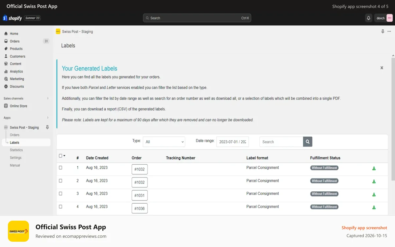Viewport: 395px width, 247px height.
Task: Open Products in sidebar
Action: [x=16, y=49]
